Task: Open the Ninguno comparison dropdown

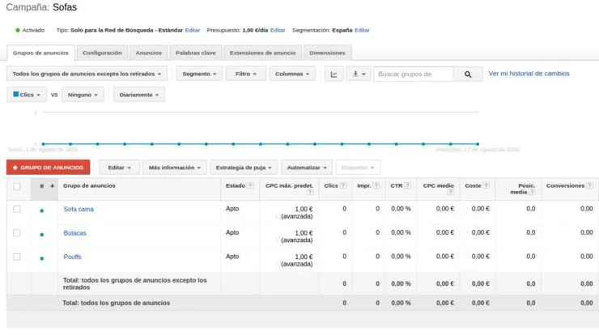Action: click(x=83, y=95)
